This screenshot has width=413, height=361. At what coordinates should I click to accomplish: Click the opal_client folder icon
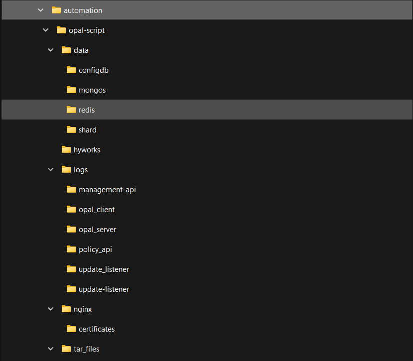[71, 209]
